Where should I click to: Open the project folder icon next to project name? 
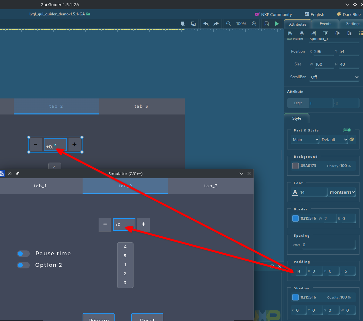coord(88,14)
